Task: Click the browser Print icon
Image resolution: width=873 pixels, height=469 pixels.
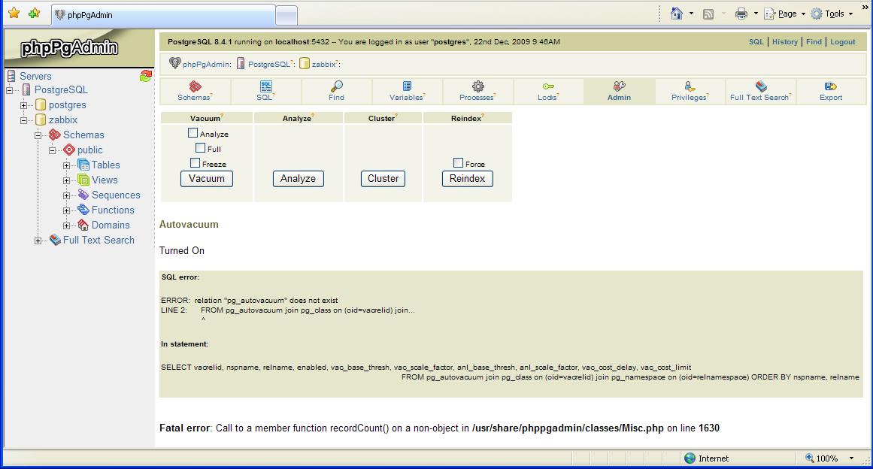Action: (741, 14)
